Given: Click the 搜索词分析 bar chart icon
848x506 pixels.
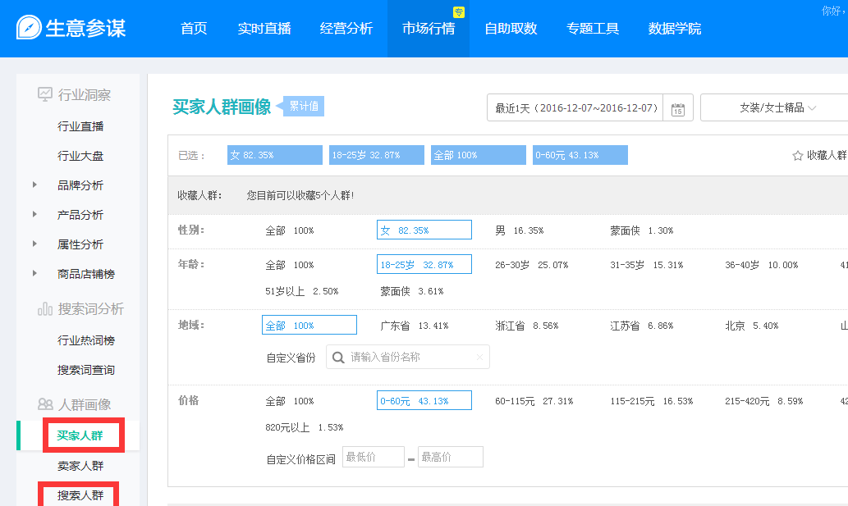Looking at the screenshot, I should click(x=45, y=309).
